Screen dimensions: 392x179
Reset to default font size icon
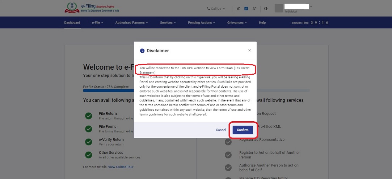point(246,8)
